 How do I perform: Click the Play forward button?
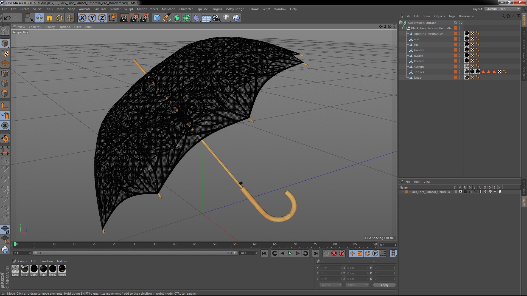pyautogui.click(x=290, y=254)
